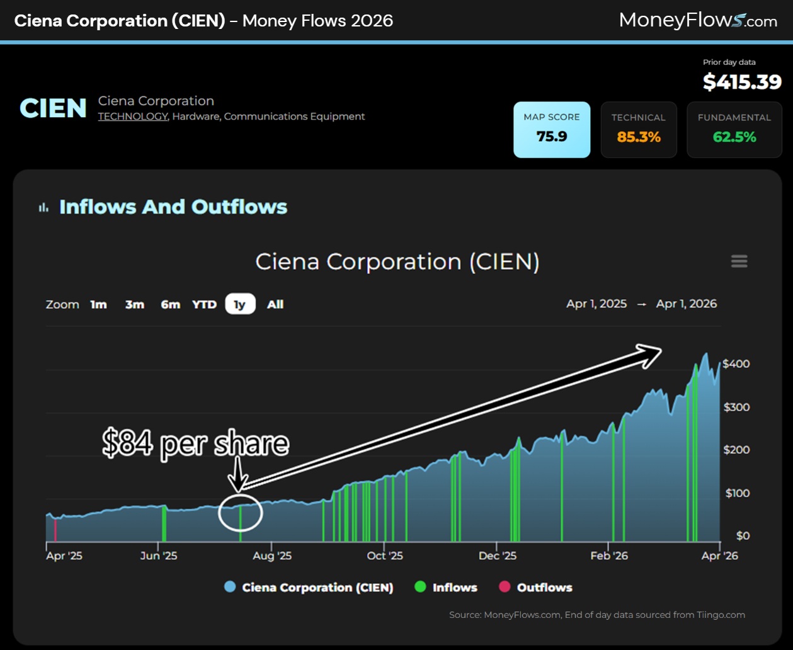The width and height of the screenshot is (793, 650).
Task: Toggle the Outflows legend series
Action: point(535,588)
